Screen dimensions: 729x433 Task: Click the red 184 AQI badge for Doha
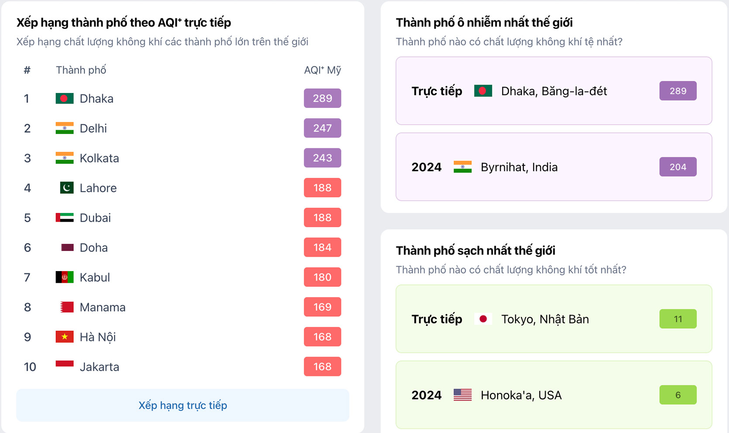(322, 247)
